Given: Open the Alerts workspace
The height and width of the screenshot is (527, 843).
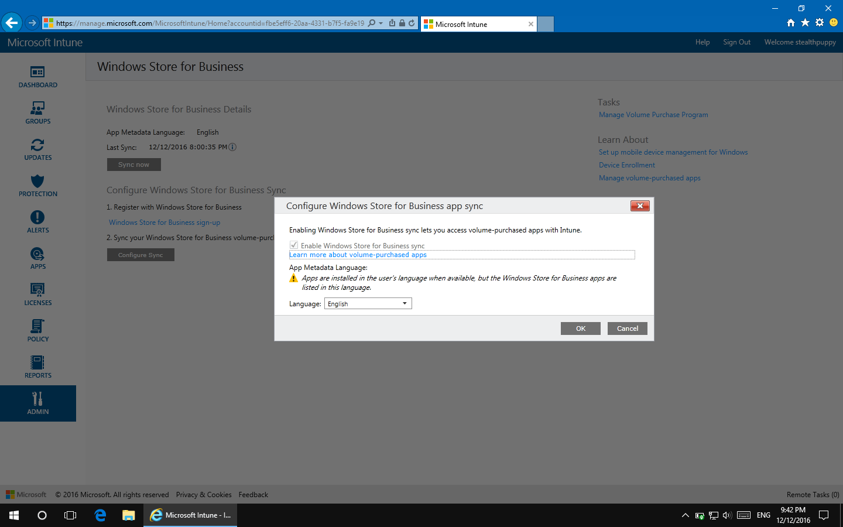Looking at the screenshot, I should (x=37, y=222).
